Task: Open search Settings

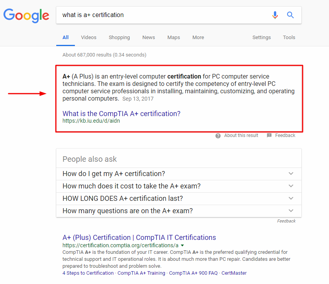Action: (261, 38)
